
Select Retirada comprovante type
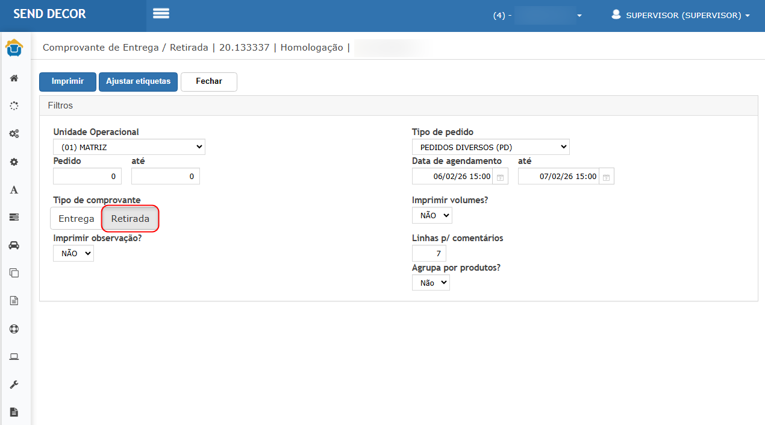(130, 219)
